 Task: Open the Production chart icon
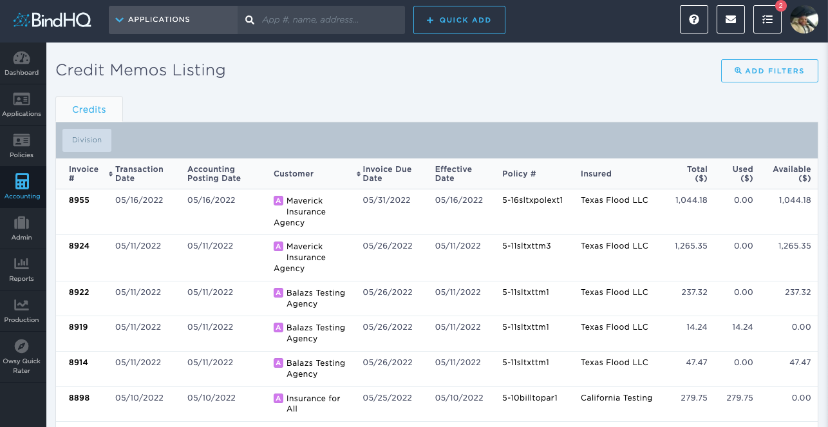(x=22, y=311)
